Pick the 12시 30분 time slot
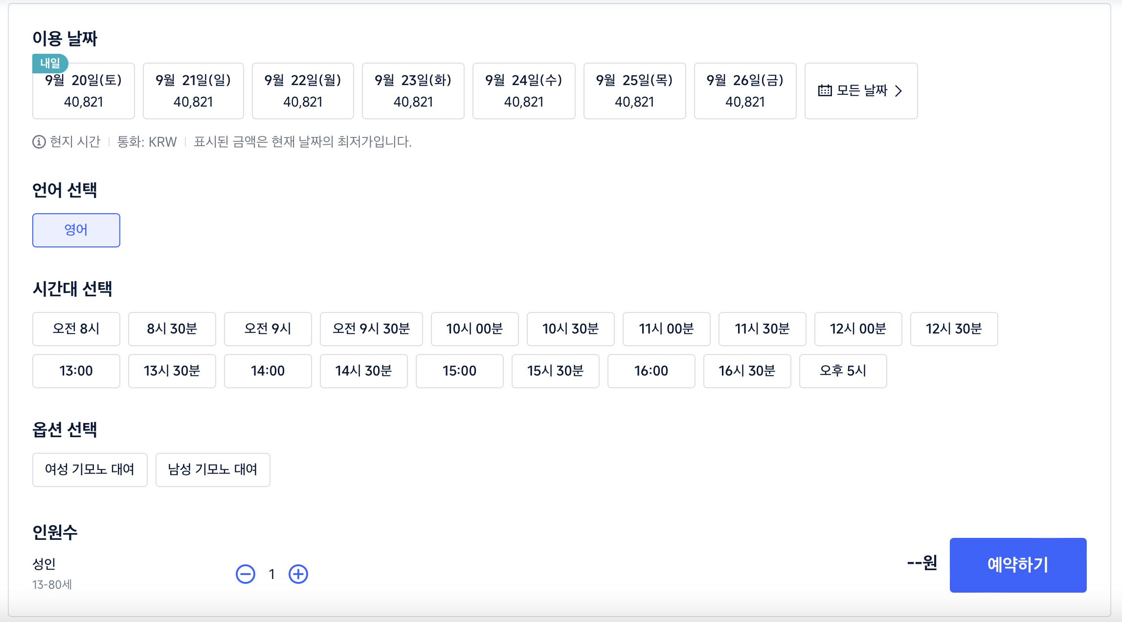This screenshot has width=1122, height=622. tap(954, 329)
